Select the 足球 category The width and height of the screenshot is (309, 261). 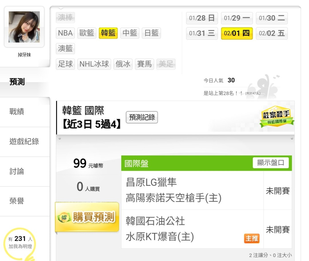[x=65, y=64]
